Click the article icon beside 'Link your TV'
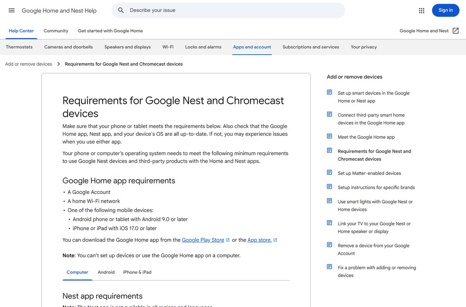The image size is (466, 307). (x=329, y=223)
